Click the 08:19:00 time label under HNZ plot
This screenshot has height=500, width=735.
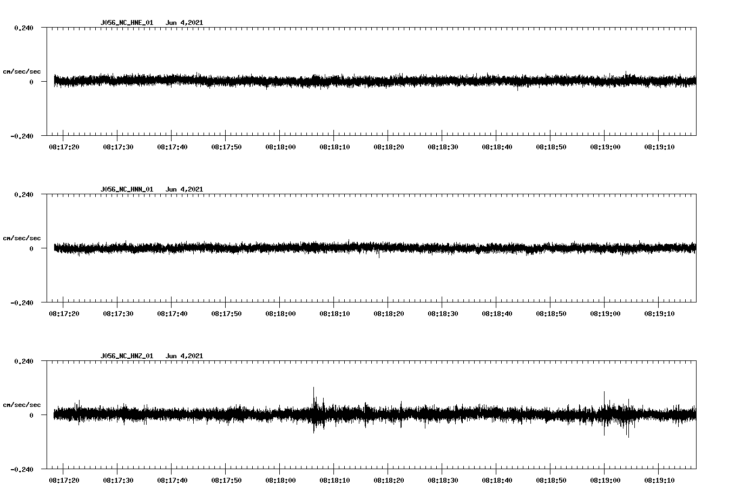605,481
